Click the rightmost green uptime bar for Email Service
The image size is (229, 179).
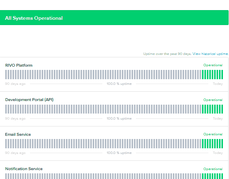pyautogui.click(x=222, y=144)
